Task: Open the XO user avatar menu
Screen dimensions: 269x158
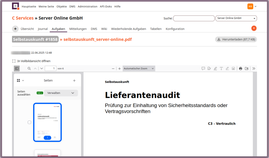Action: (250, 6)
